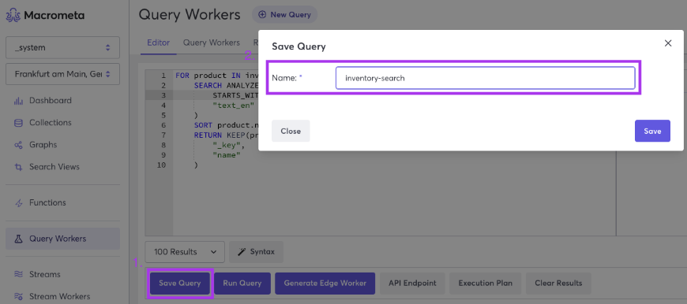Screen dimensions: 687x304
Task: Close the Save Query dialog with X
Action: [668, 43]
